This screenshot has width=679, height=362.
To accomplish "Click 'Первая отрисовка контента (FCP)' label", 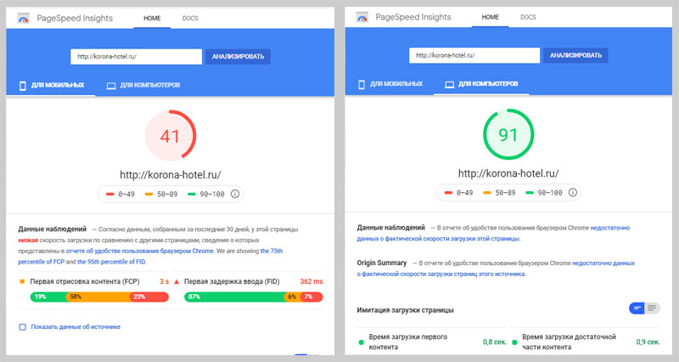I will [85, 281].
